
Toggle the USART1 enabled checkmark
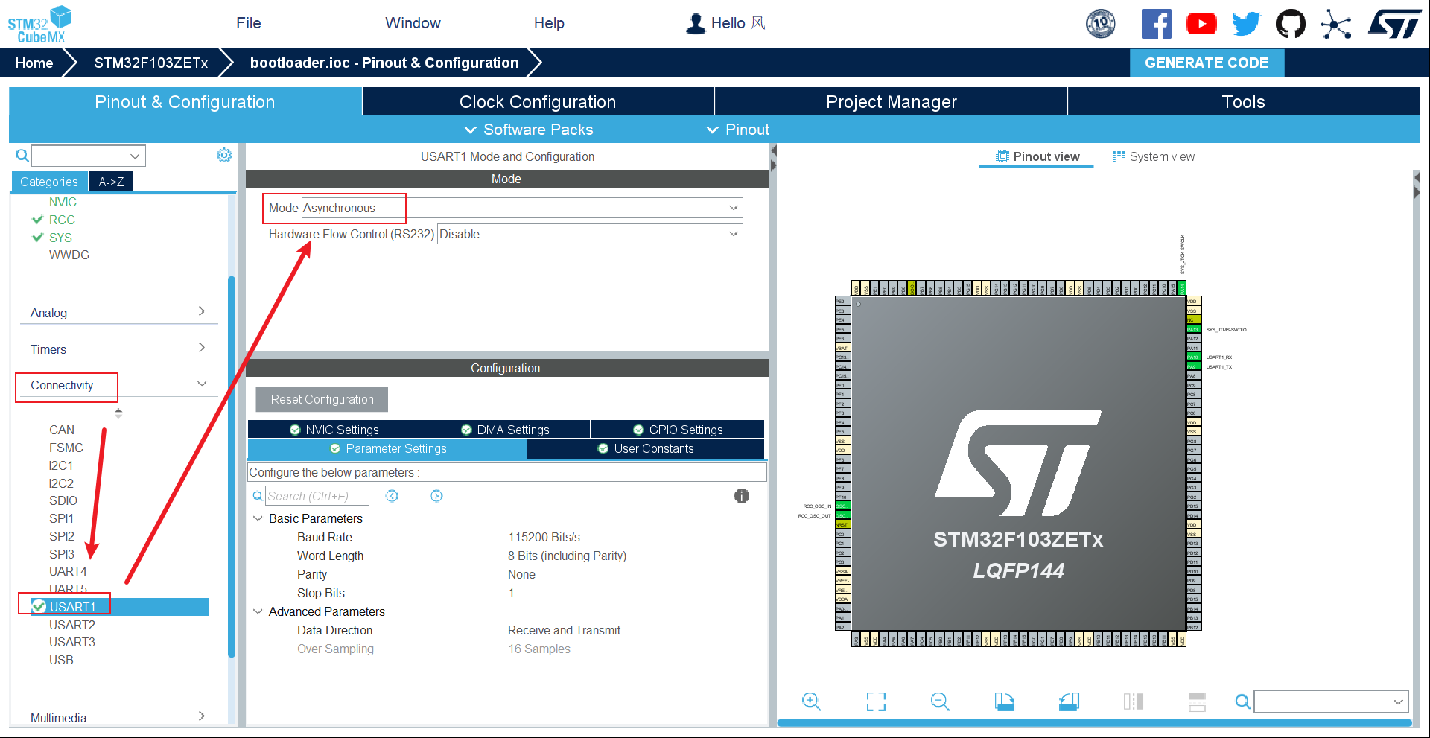39,606
